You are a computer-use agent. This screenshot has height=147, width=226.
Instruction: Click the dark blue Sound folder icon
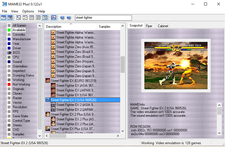(x=9, y=62)
